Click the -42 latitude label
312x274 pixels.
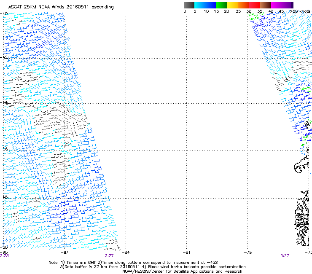click(x=4, y=57)
